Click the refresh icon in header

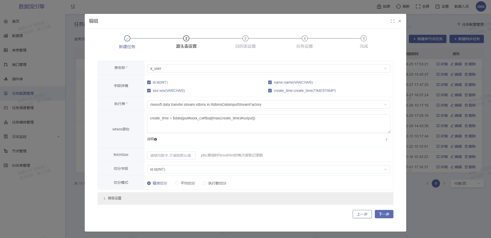(x=399, y=6)
